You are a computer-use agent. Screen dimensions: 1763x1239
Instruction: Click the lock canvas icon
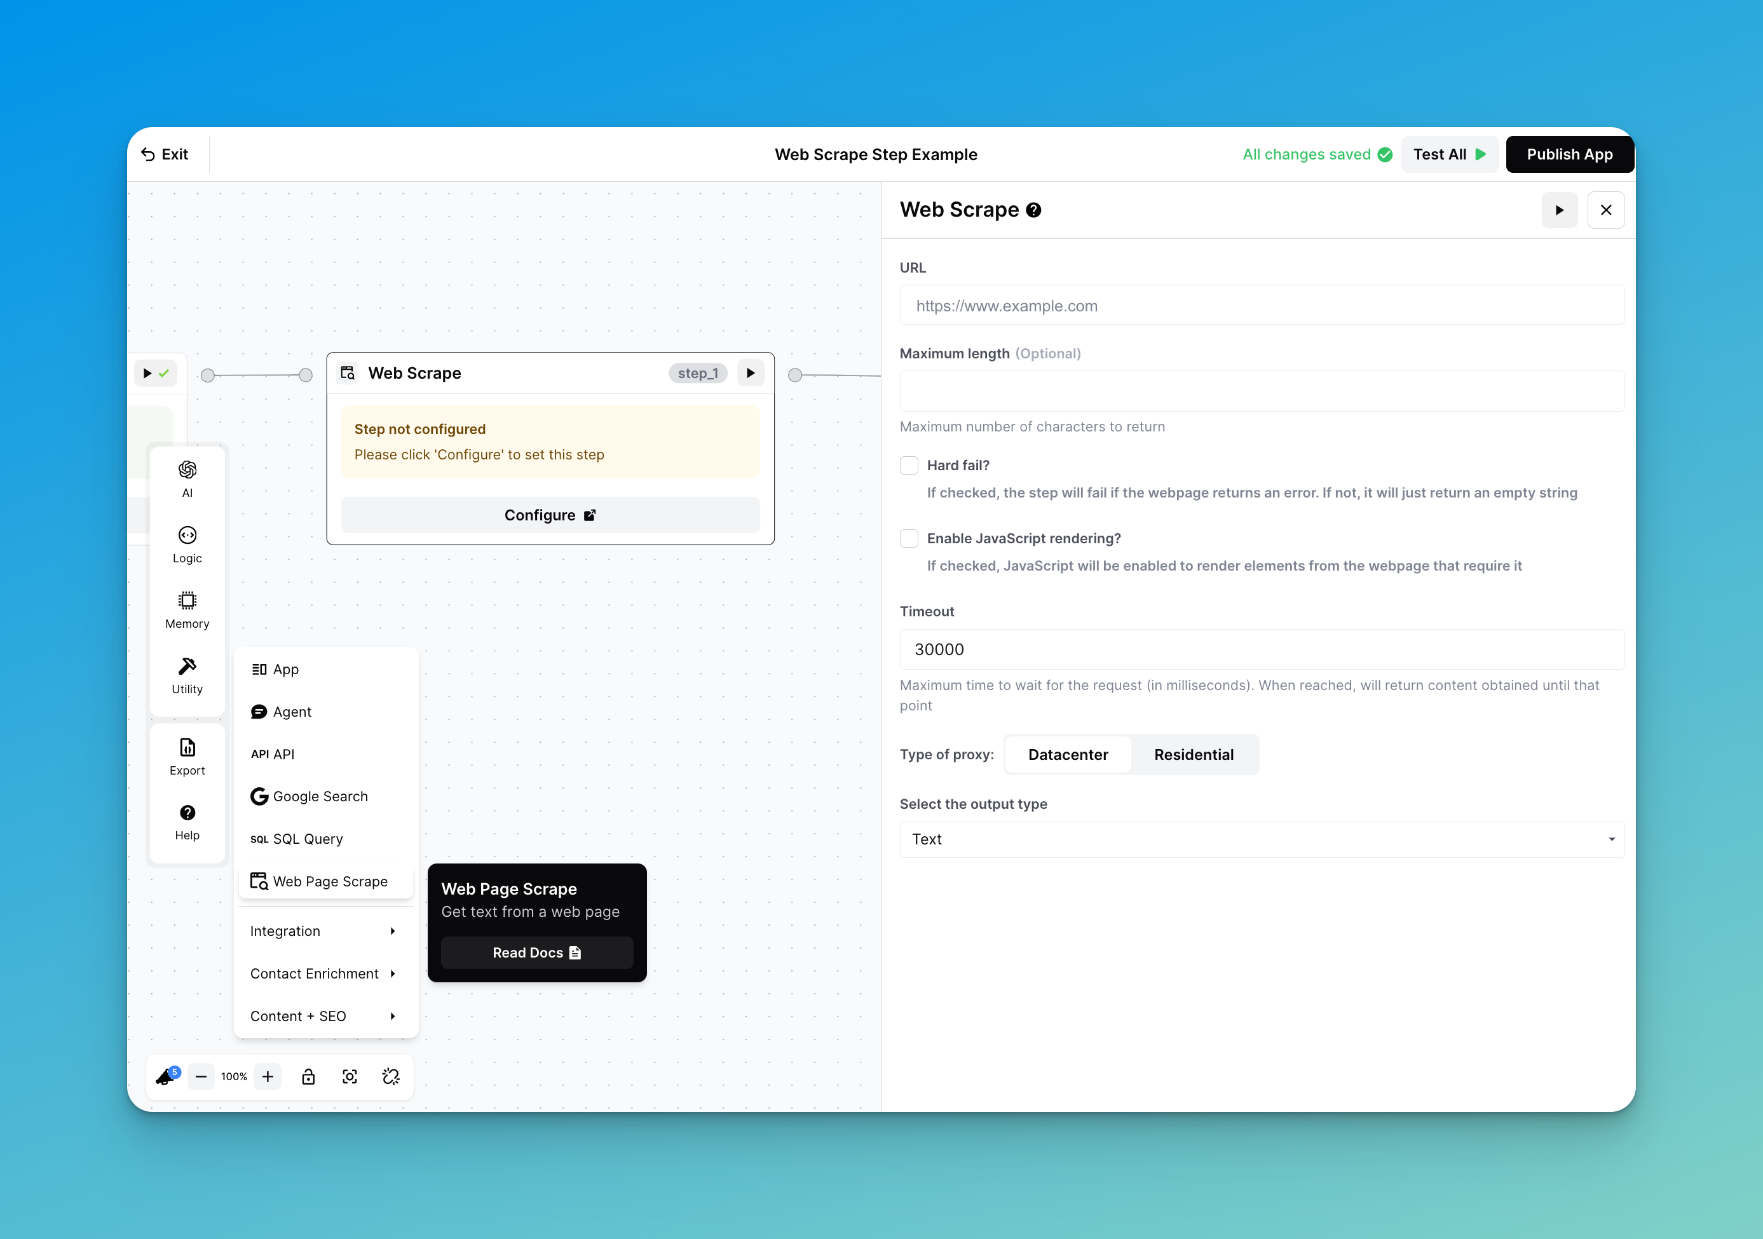click(308, 1076)
